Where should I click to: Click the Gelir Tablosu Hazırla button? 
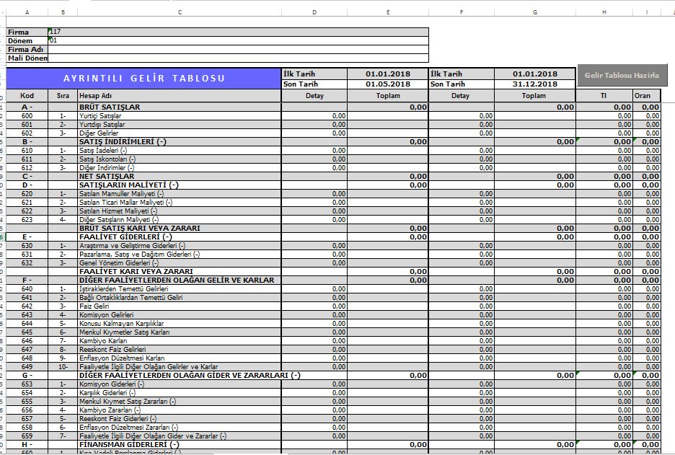click(x=622, y=75)
